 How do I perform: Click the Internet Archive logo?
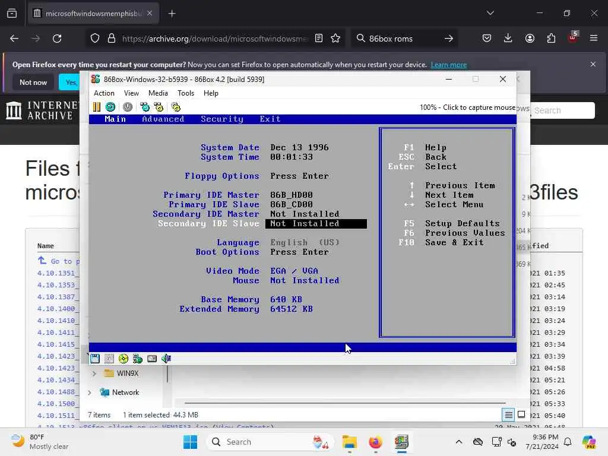pos(42,110)
